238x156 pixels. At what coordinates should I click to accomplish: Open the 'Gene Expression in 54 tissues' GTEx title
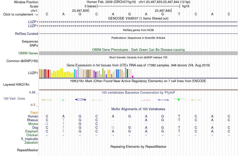point(138,65)
